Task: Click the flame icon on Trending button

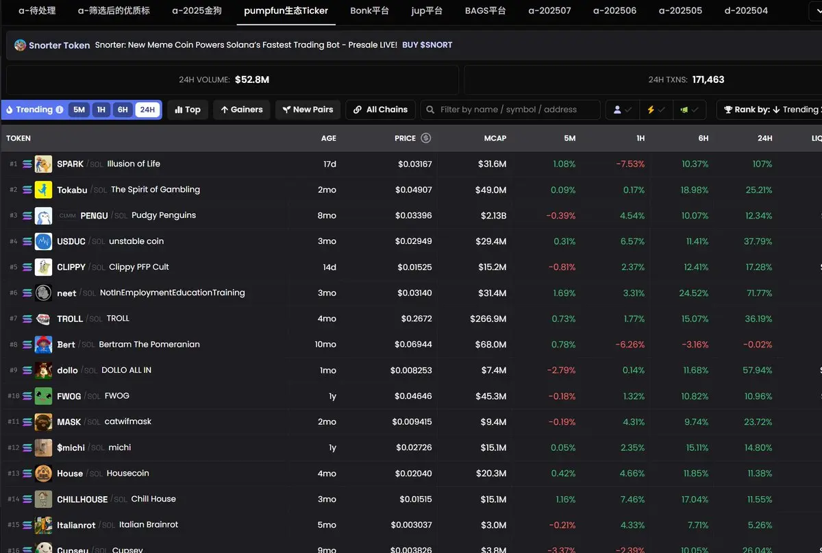Action: (10, 110)
